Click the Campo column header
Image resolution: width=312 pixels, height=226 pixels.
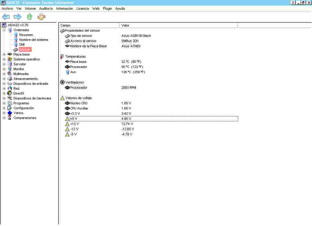pyautogui.click(x=89, y=25)
